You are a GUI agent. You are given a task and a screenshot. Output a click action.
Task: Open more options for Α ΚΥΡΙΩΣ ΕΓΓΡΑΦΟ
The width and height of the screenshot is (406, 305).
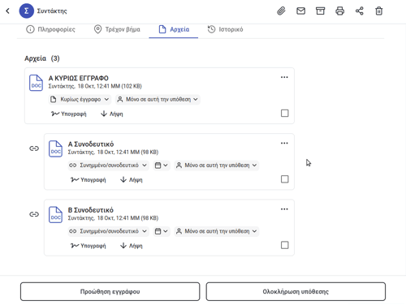284,77
